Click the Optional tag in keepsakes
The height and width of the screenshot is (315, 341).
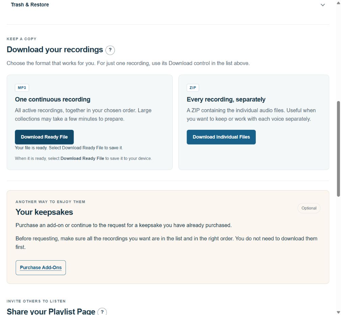point(309,208)
